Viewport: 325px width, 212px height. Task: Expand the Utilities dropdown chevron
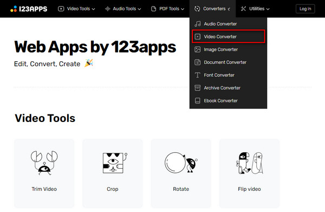268,9
